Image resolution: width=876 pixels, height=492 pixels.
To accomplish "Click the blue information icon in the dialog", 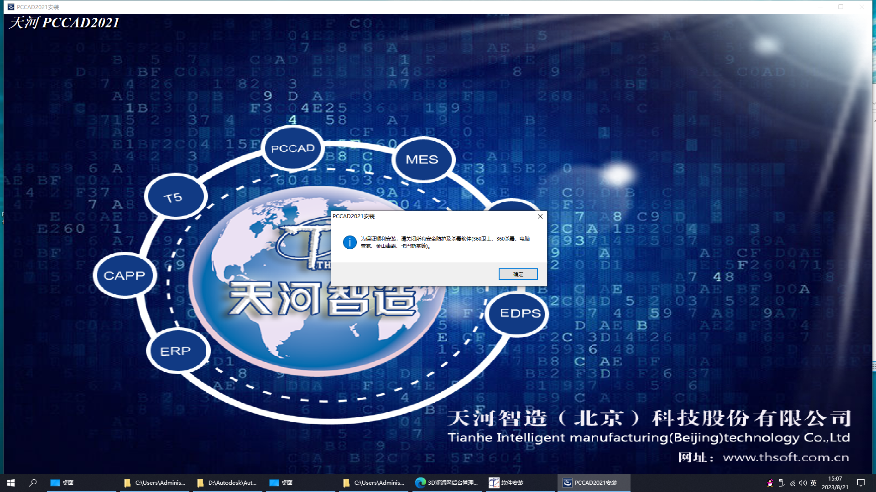I will [x=350, y=242].
